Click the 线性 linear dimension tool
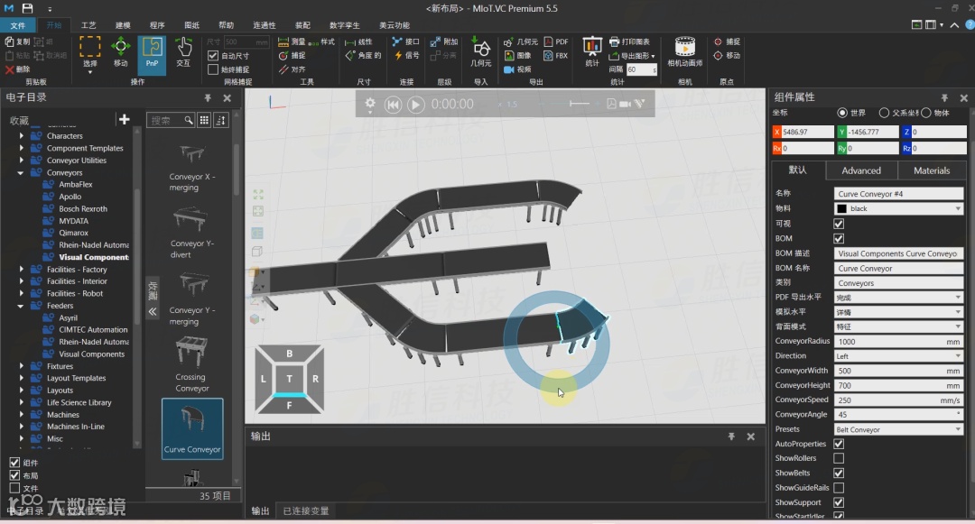This screenshot has width=975, height=524. tap(358, 41)
